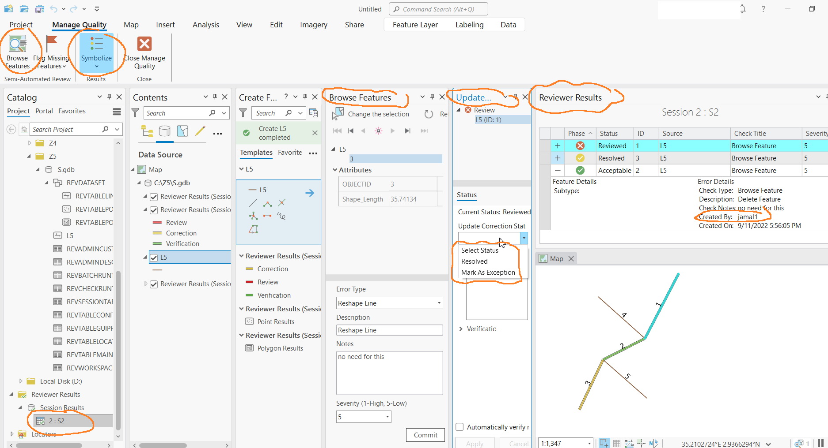Expand the Verification section in the Update pane
This screenshot has height=448, width=828.
[x=461, y=329]
